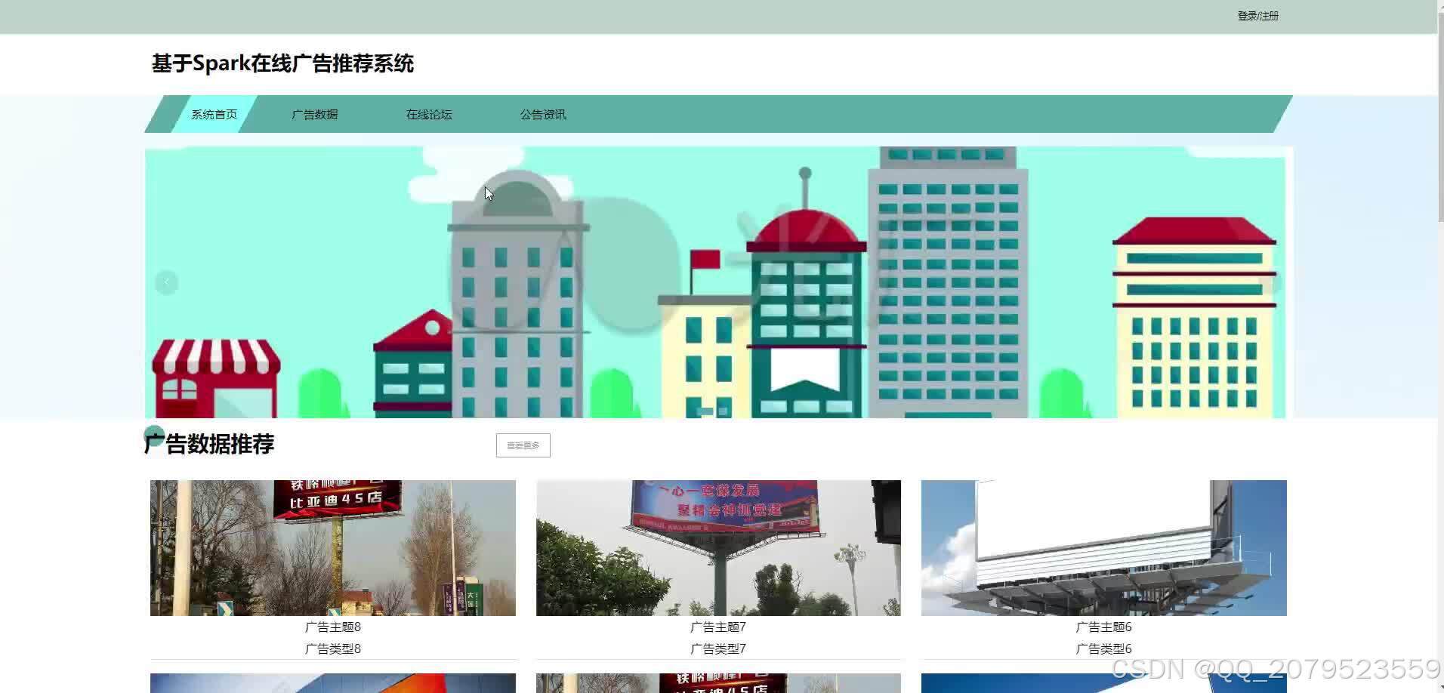Click the previous-slide arrow on the banner
The image size is (1444, 693).
[x=166, y=282]
